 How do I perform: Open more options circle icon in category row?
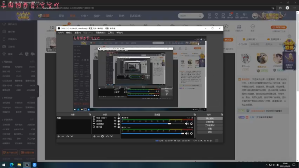click(253, 27)
